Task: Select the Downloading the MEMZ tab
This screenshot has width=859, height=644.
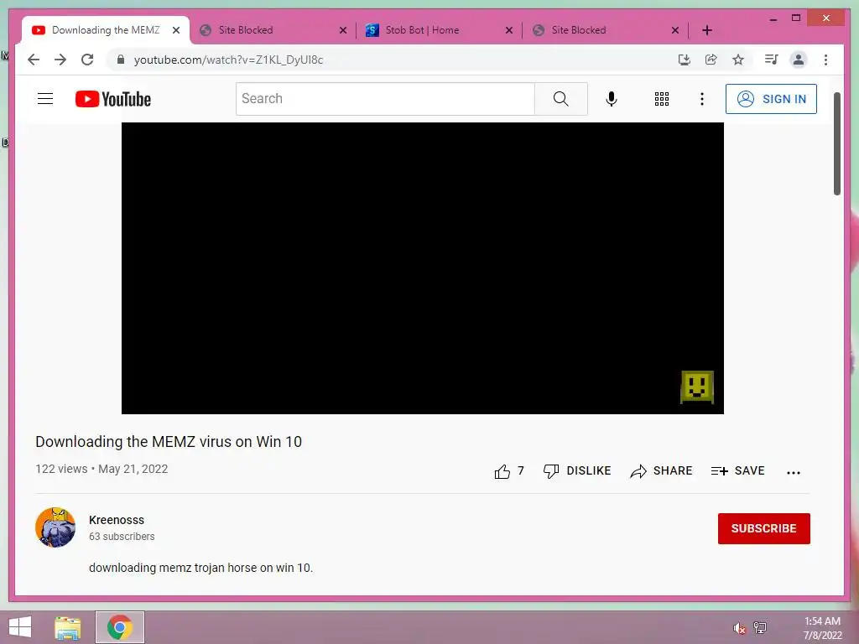Action: click(105, 30)
